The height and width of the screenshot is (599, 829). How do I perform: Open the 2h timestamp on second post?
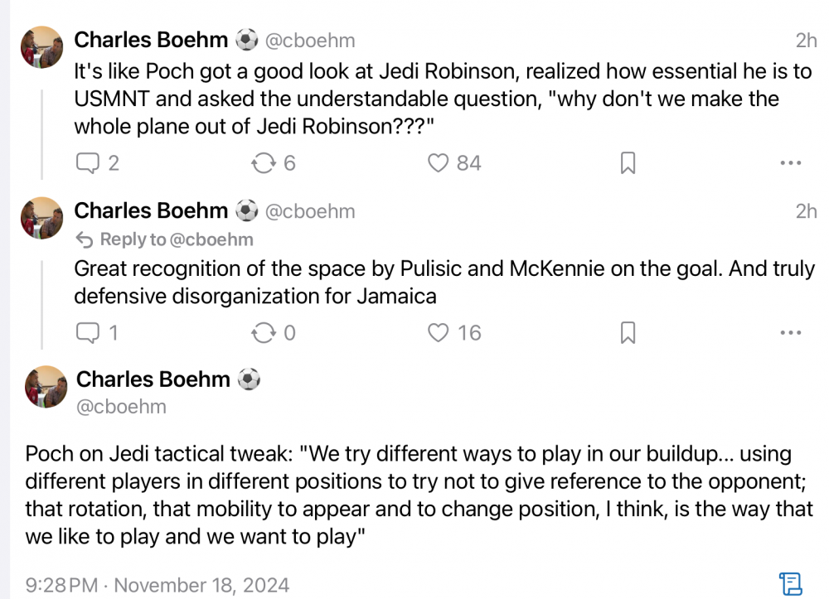tap(806, 211)
